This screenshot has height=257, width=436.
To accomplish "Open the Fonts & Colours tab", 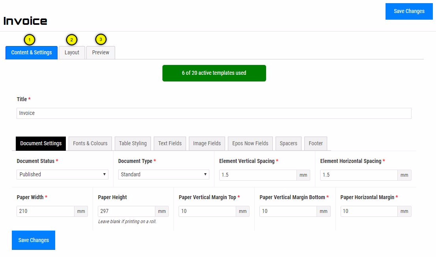I will [90, 144].
